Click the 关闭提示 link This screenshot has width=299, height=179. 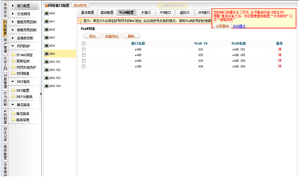[x=238, y=26]
